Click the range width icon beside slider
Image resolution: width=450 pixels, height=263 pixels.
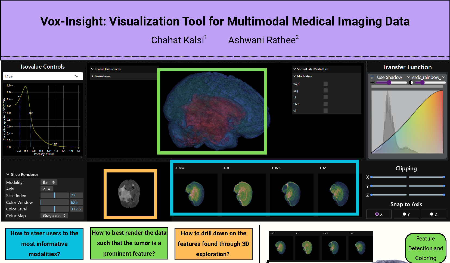click(x=372, y=82)
